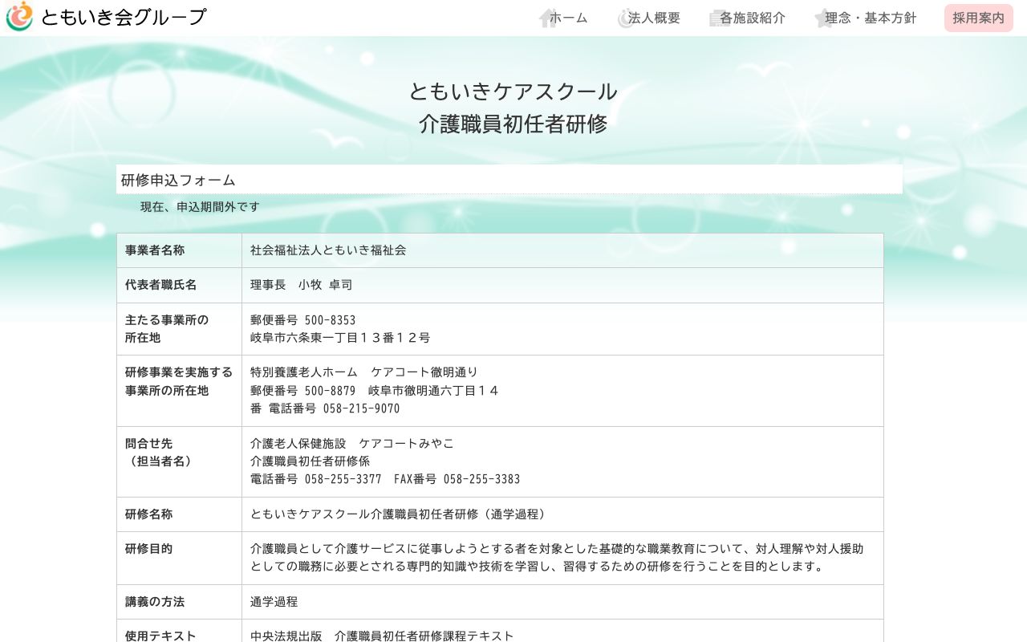Click the 現在、申込期間外です notice text
The image size is (1027, 642).
pos(200,206)
